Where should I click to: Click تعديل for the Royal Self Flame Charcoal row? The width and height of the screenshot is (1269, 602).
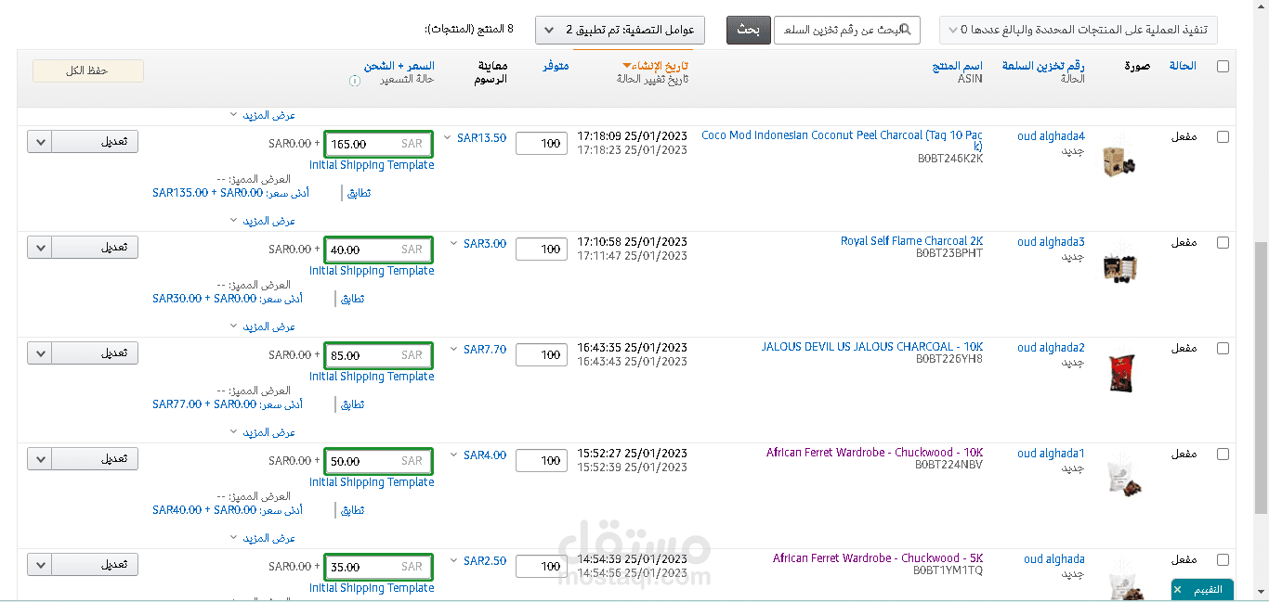coord(95,248)
